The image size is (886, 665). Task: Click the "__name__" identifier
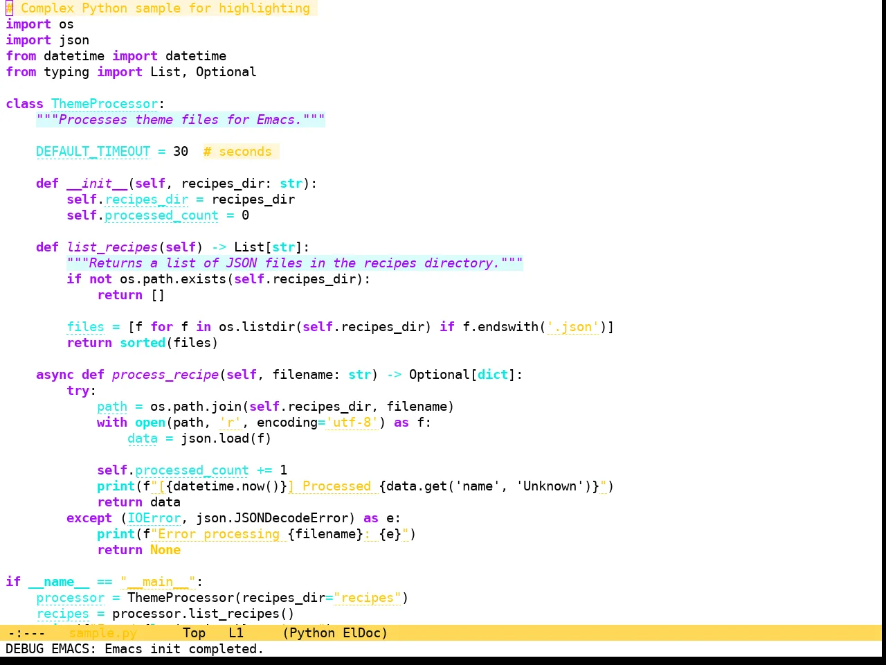point(59,582)
